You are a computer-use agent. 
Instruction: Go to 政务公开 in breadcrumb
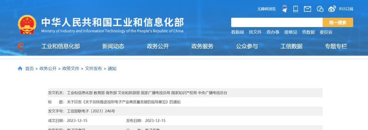[48, 69]
